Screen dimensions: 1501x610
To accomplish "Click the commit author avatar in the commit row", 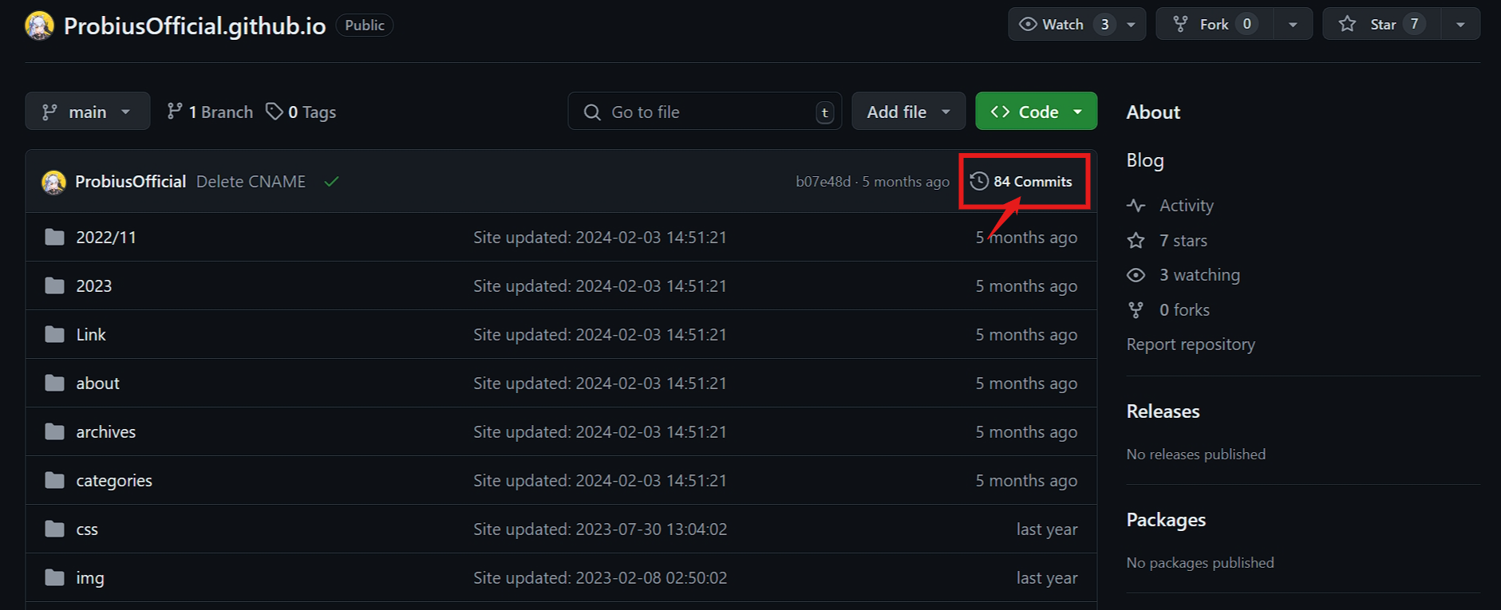I will click(53, 182).
